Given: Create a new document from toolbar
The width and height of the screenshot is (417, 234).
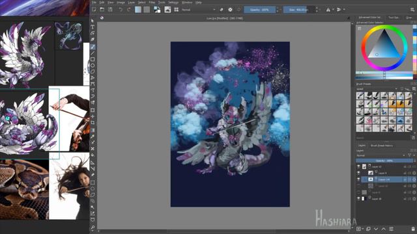Looking at the screenshot, I should click(94, 10).
